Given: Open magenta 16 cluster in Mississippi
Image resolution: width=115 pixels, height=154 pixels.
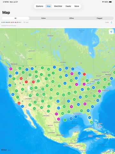Looking at the screenshot, I should 71,107.
